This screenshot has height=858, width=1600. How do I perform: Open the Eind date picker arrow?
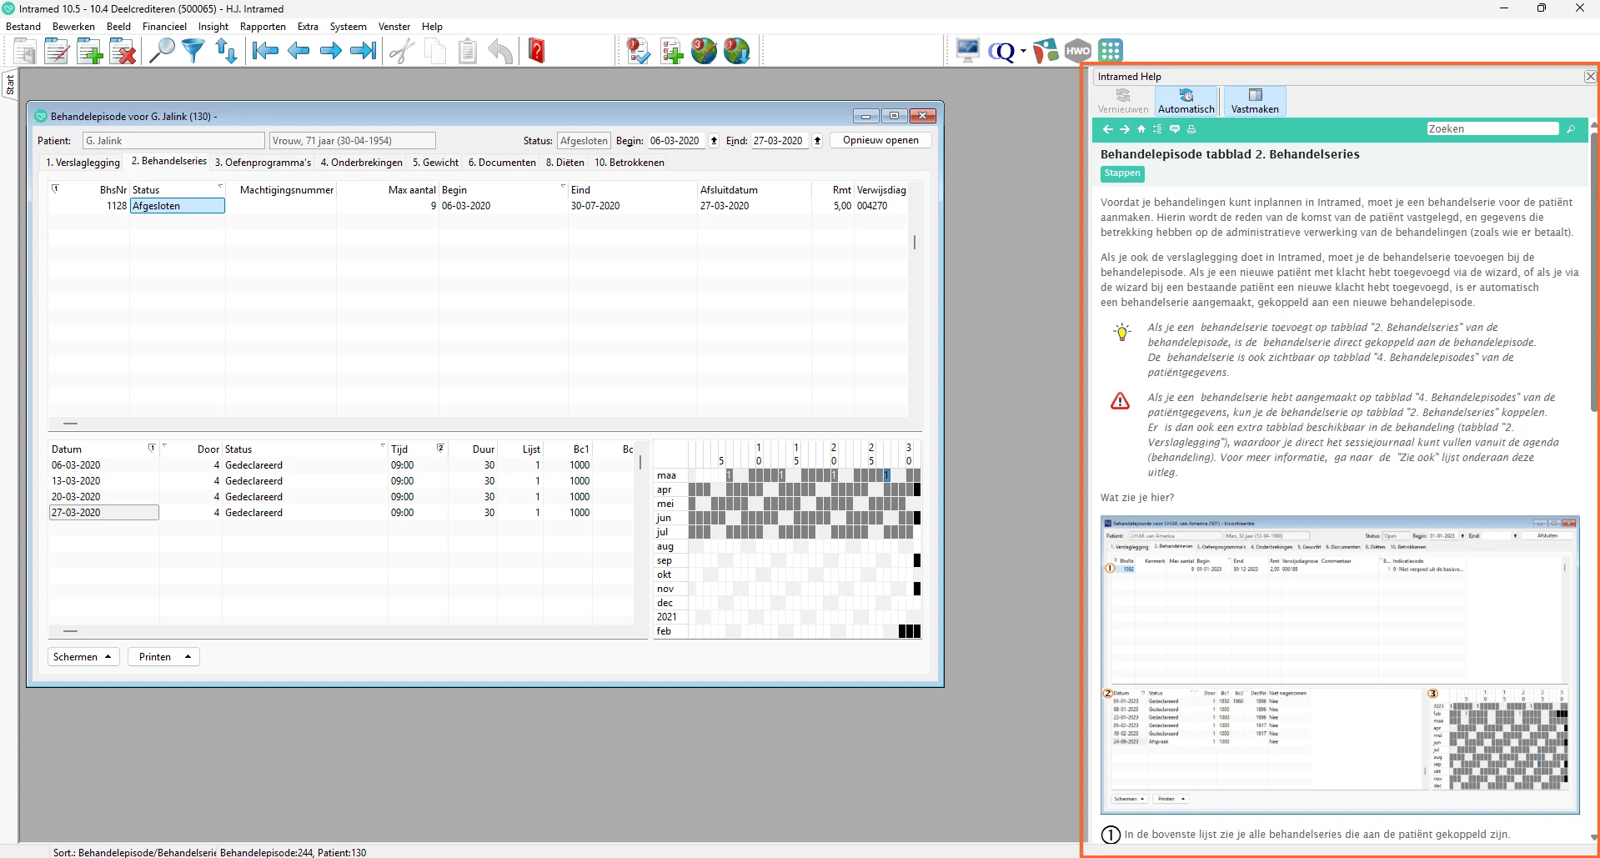[817, 141]
